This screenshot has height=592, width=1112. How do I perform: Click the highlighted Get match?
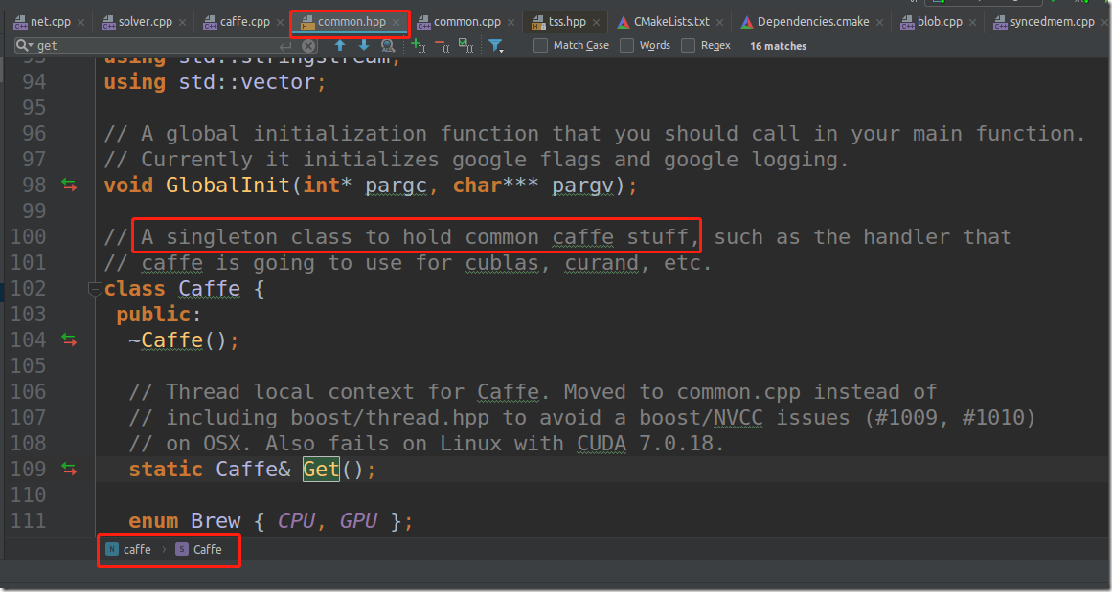[x=321, y=469]
